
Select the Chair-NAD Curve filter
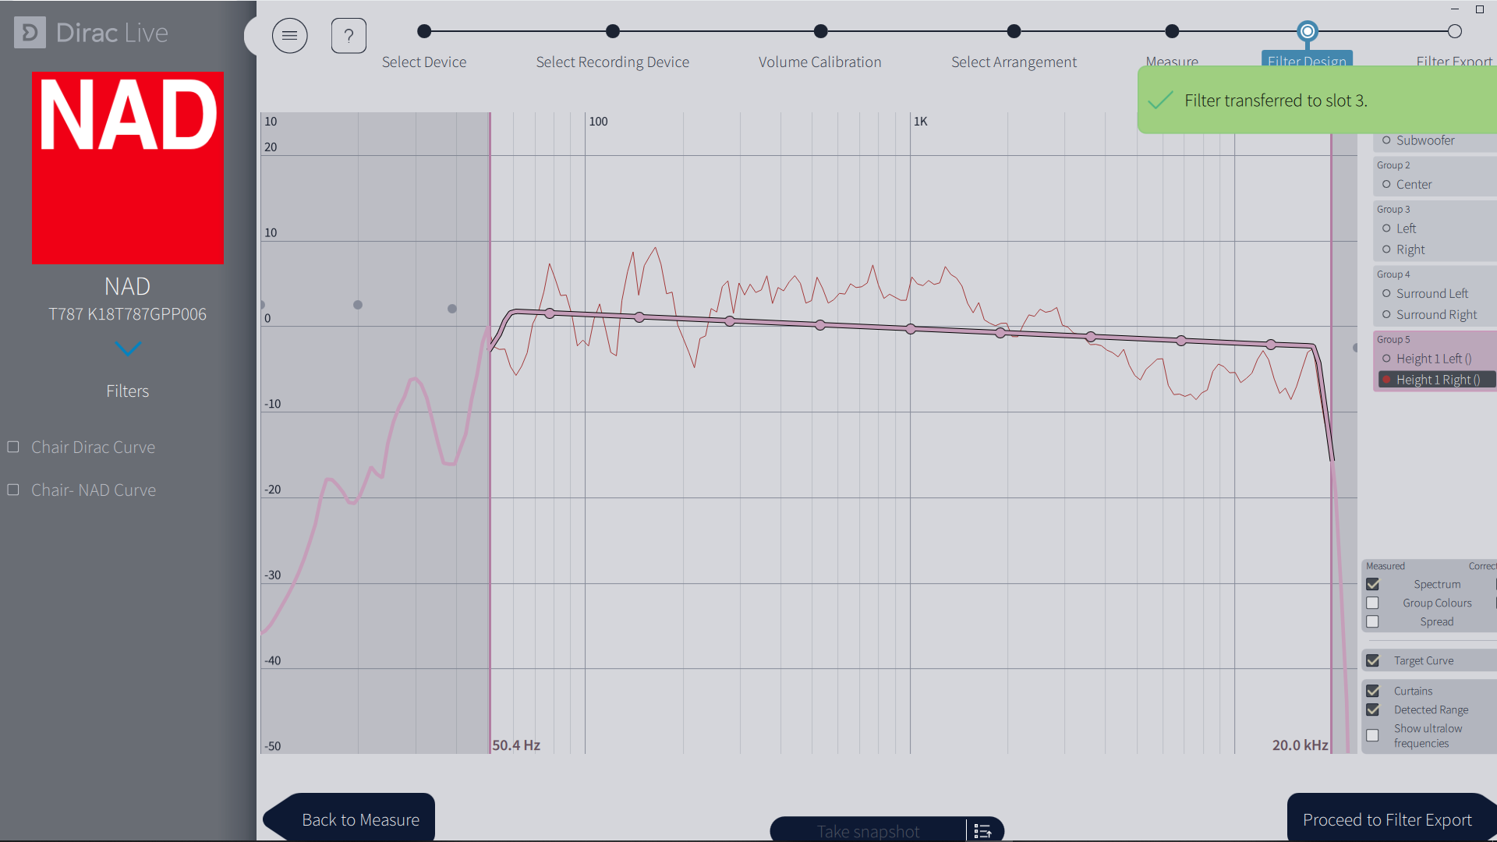(x=94, y=490)
